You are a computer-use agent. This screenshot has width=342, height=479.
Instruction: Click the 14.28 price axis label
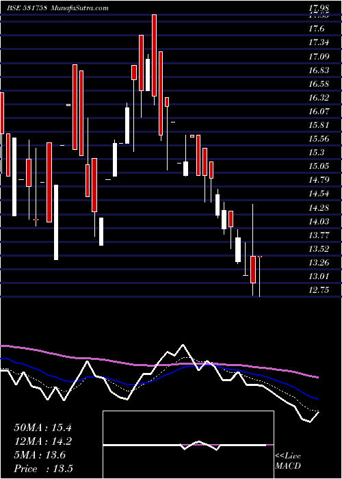319,208
